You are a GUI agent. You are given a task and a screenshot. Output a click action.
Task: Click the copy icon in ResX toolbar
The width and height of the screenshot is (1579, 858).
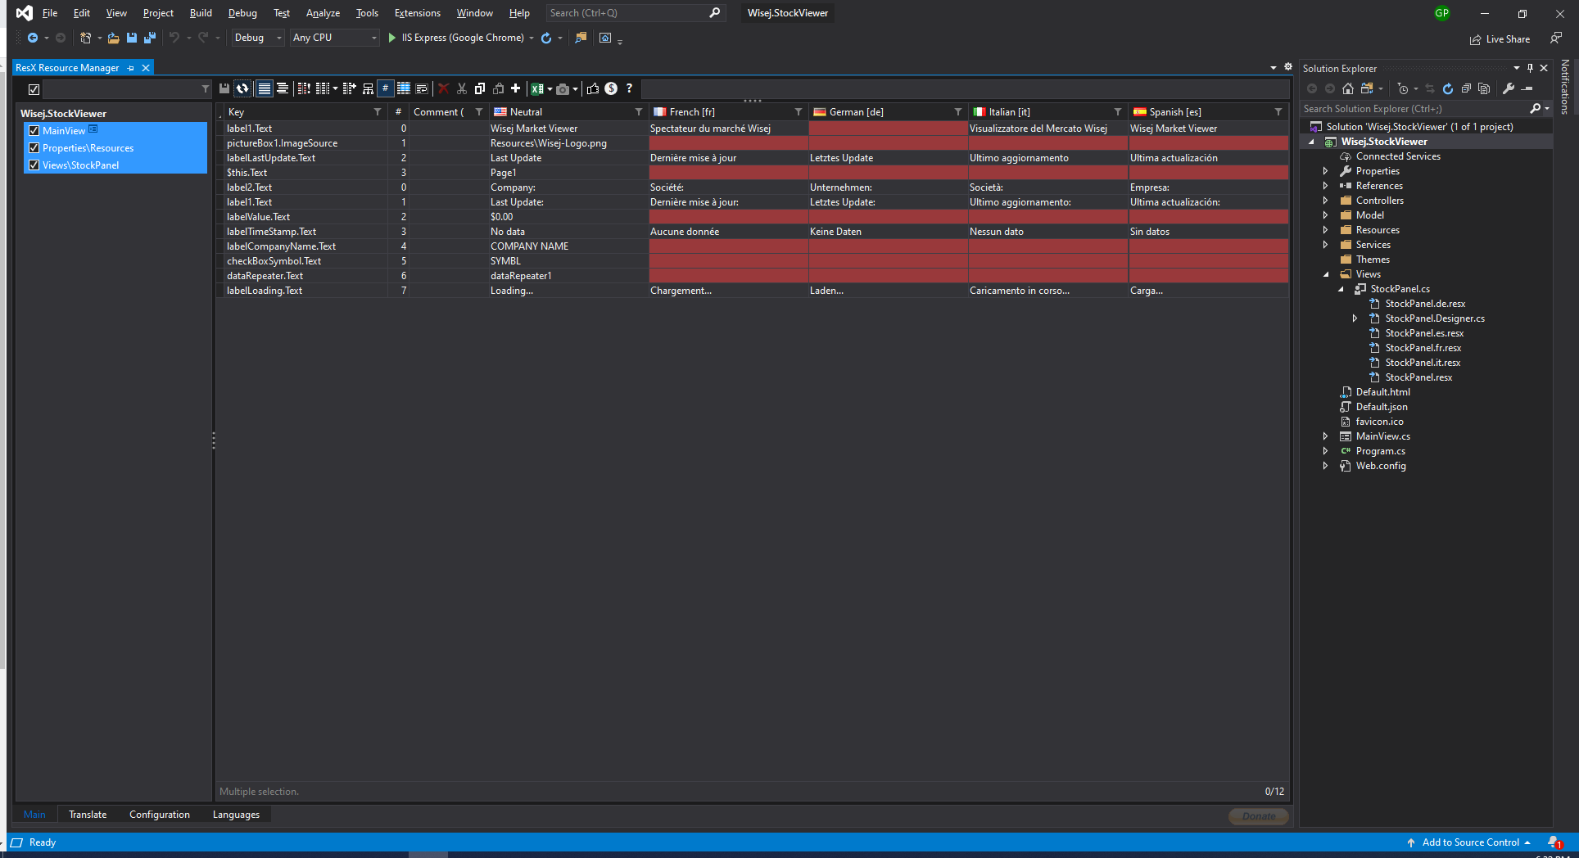pyautogui.click(x=480, y=88)
